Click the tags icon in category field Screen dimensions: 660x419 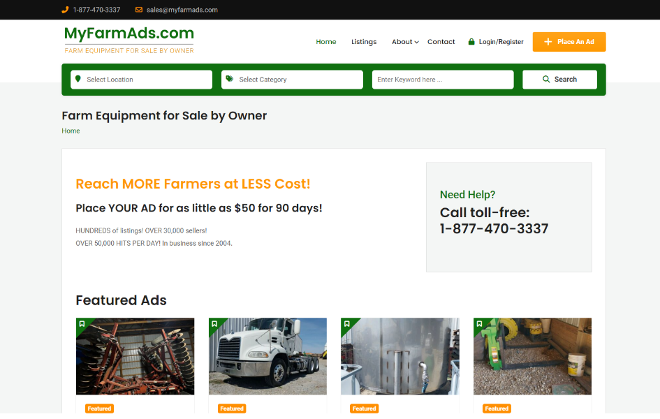229,79
